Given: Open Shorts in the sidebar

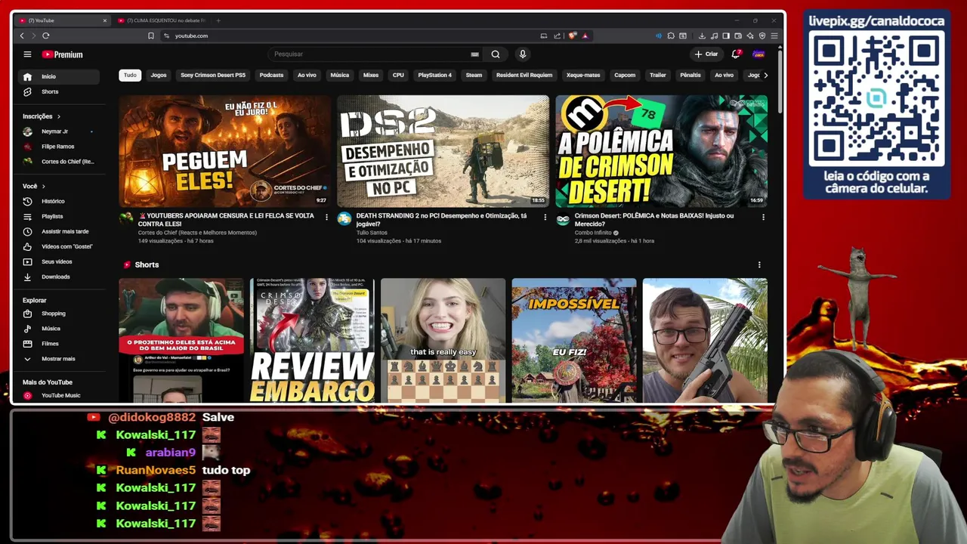Looking at the screenshot, I should tap(59, 91).
